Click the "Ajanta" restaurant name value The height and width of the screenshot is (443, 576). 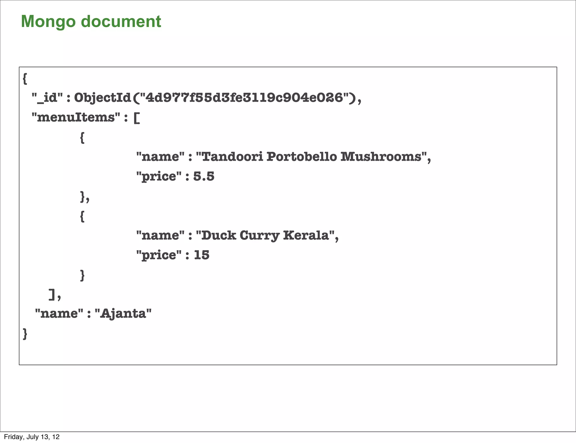point(123,313)
